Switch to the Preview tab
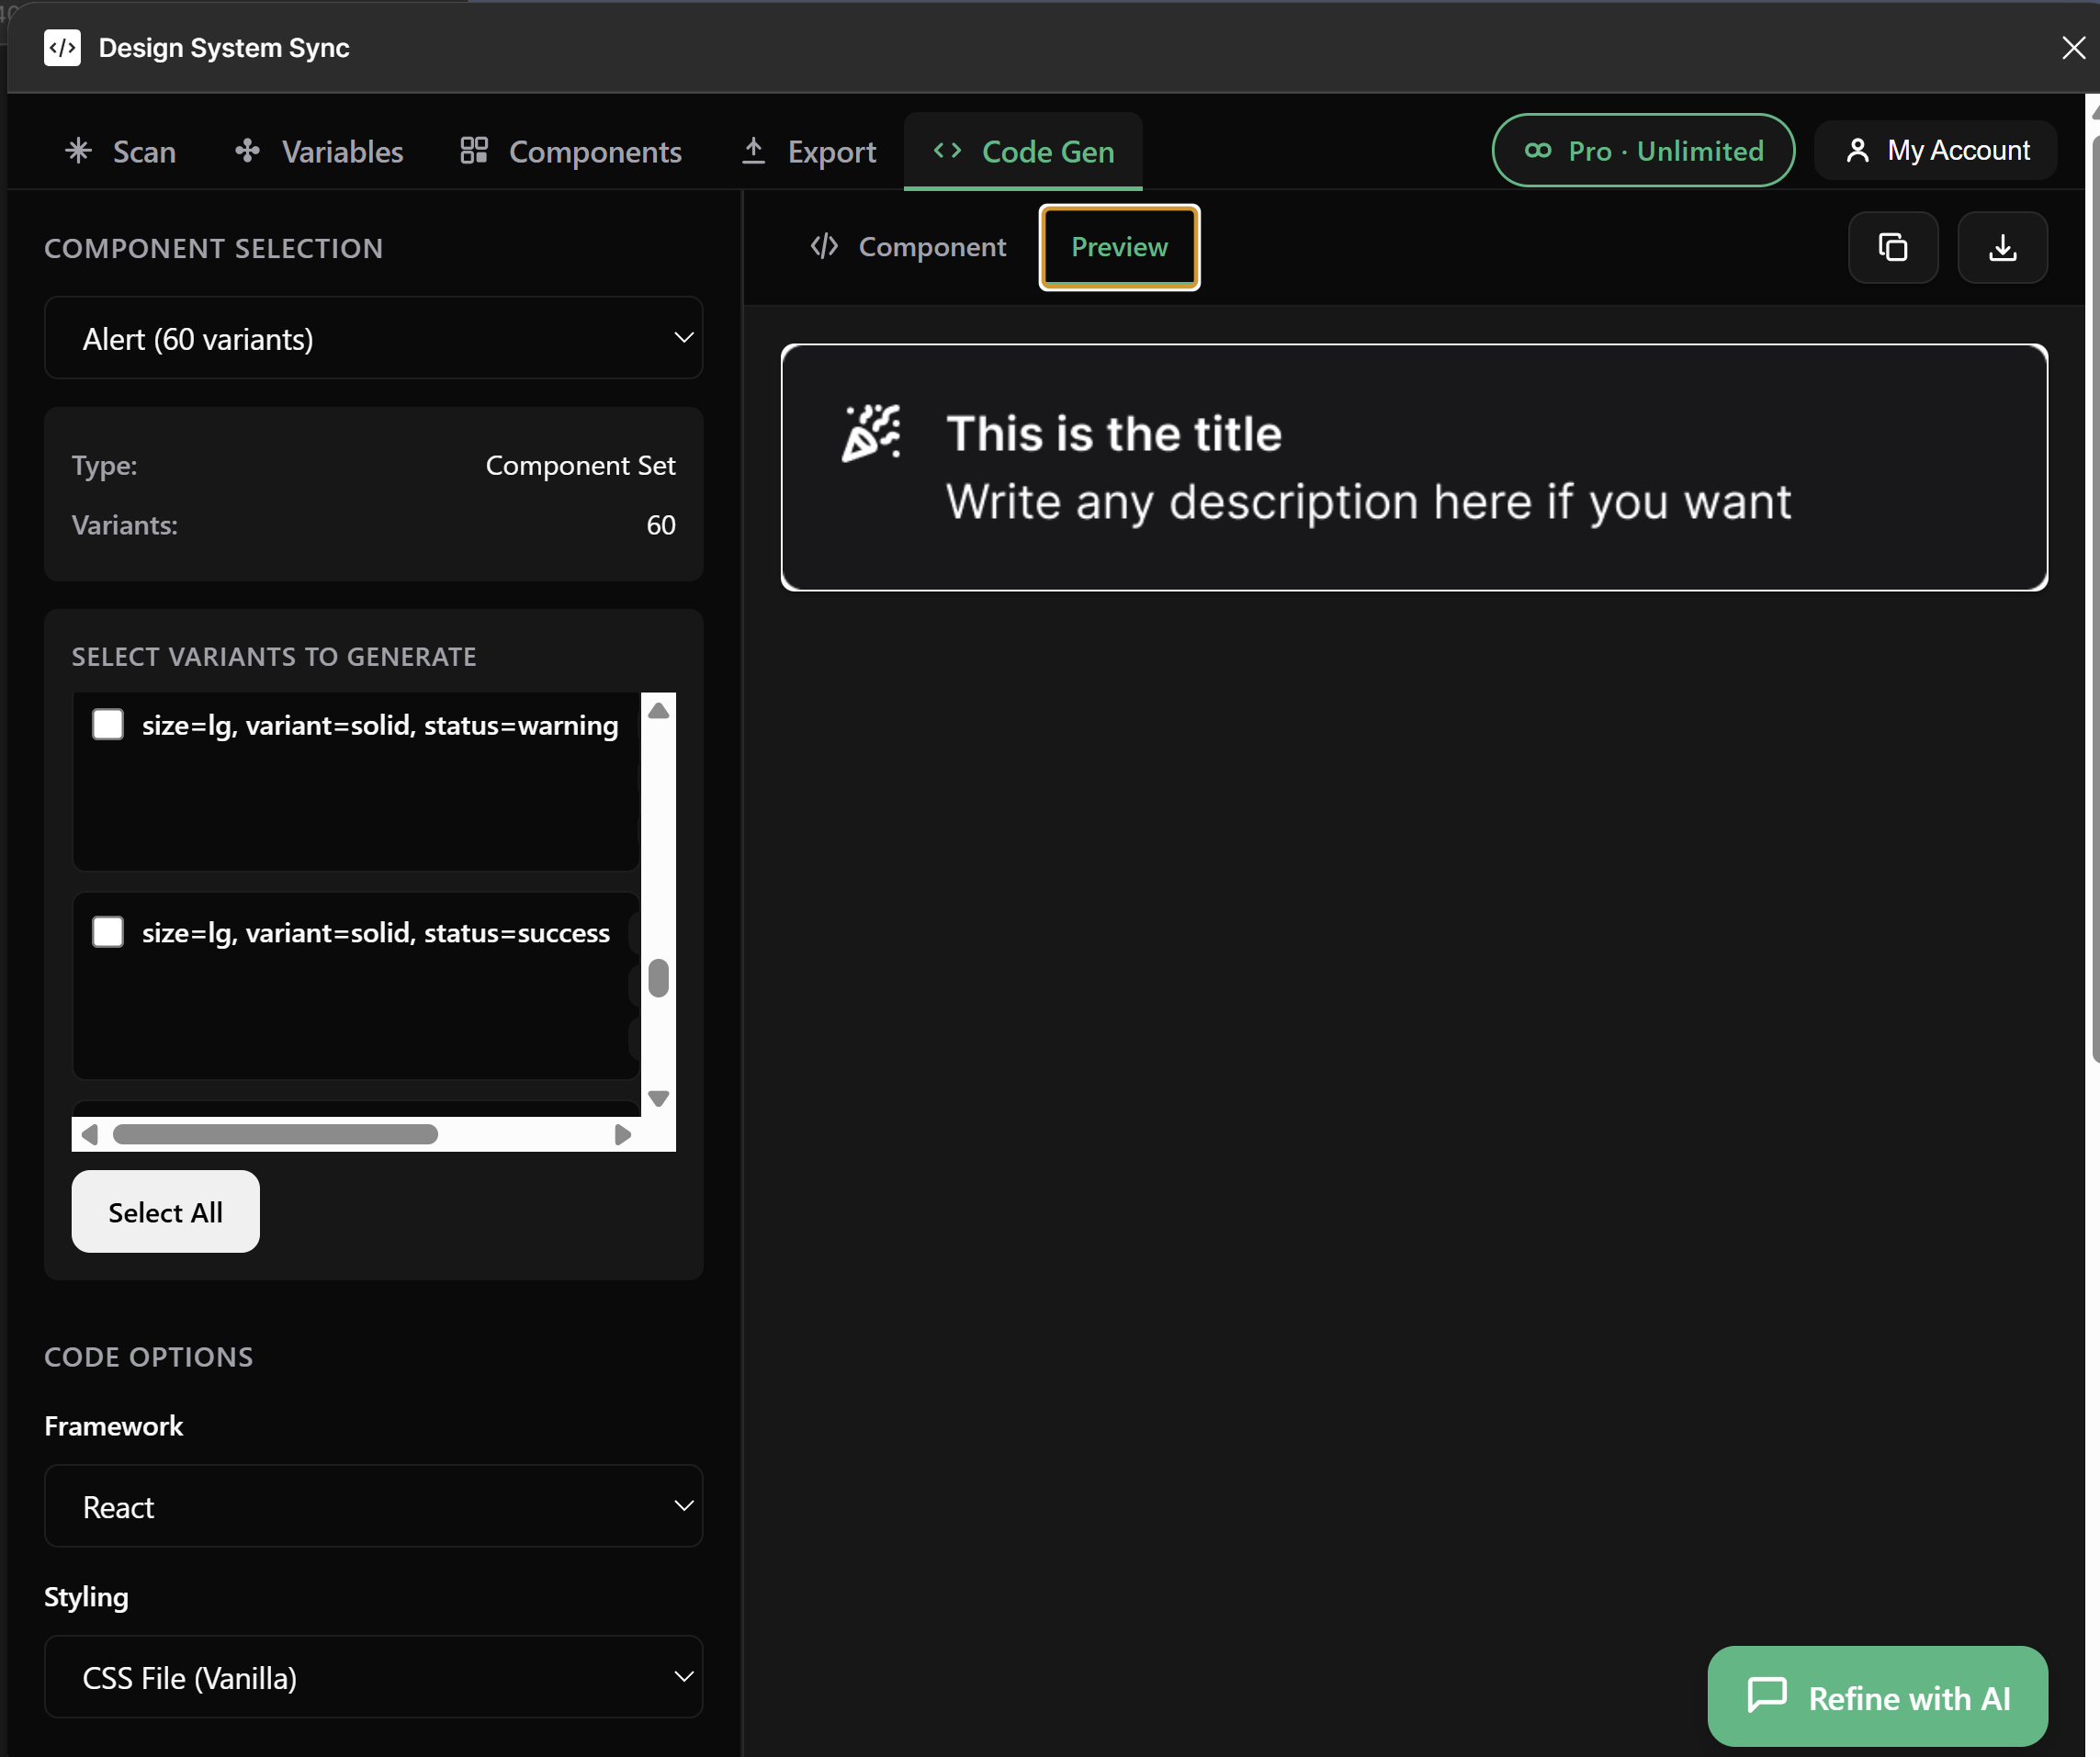The height and width of the screenshot is (1757, 2100). 1118,247
